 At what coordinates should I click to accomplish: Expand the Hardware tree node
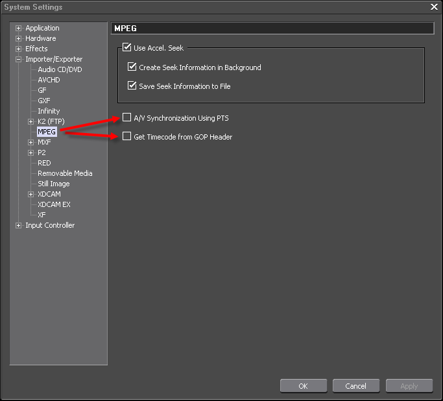point(19,39)
